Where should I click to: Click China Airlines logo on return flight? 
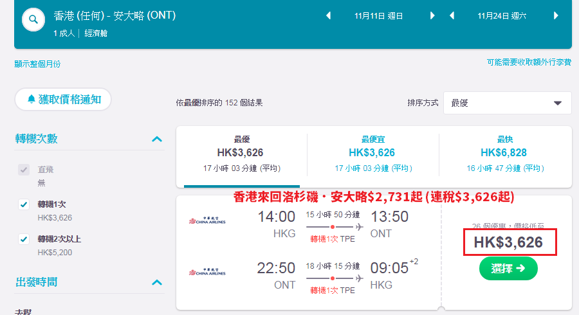(207, 272)
